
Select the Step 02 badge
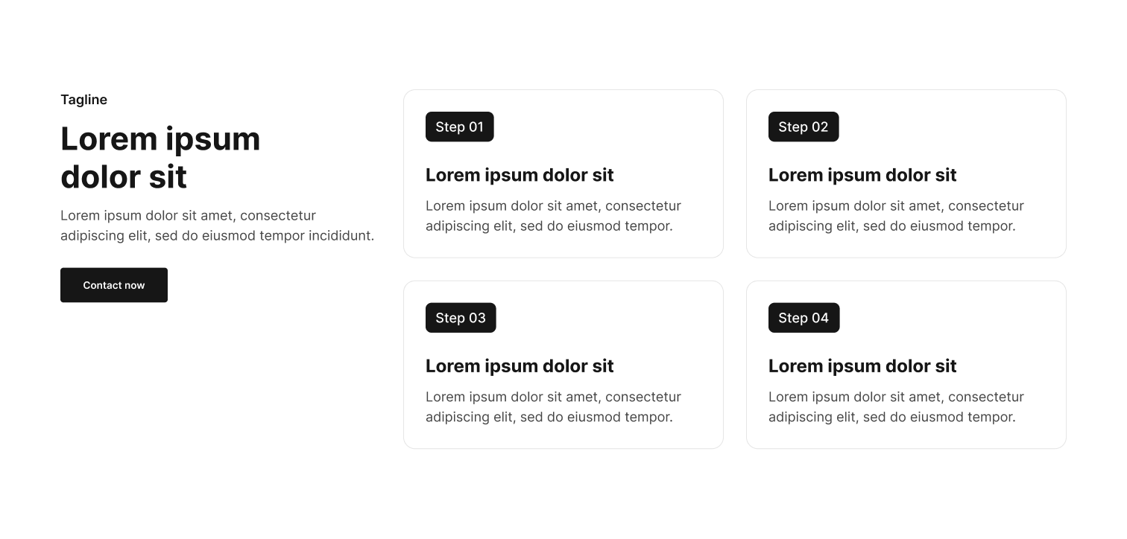[804, 127]
